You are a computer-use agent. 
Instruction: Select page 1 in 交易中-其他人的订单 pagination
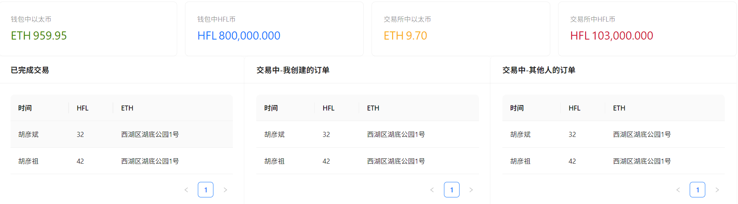coord(697,190)
